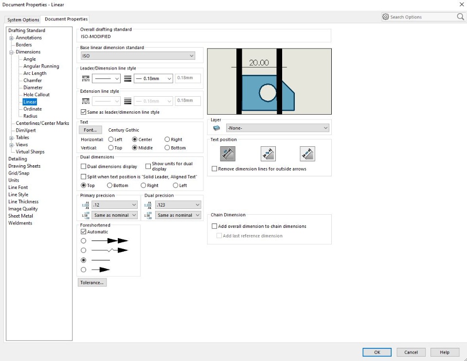
Task: Select Ordinate dimension settings
Action: pyautogui.click(x=33, y=109)
